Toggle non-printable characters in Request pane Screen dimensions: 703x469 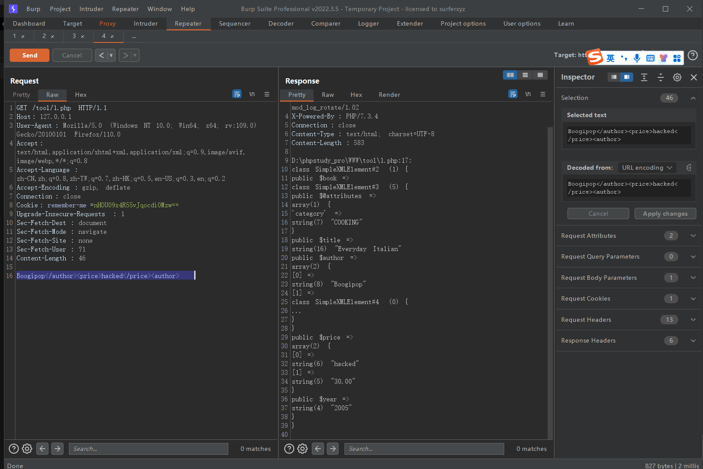pos(252,94)
